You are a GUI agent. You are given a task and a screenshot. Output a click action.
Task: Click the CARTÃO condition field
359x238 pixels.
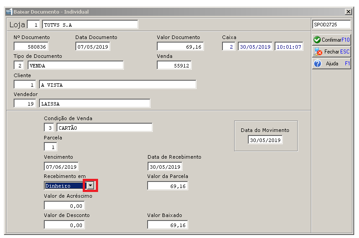(x=104, y=128)
